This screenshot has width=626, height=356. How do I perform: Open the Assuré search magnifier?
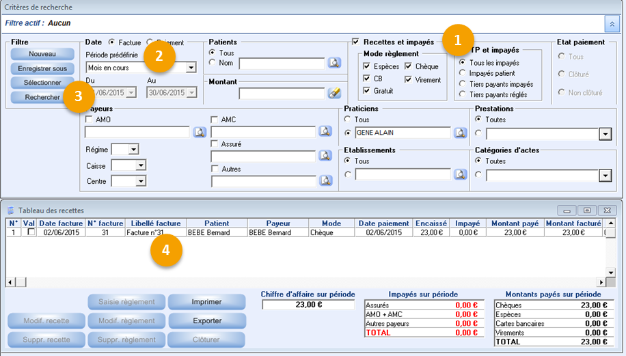[x=325, y=156]
